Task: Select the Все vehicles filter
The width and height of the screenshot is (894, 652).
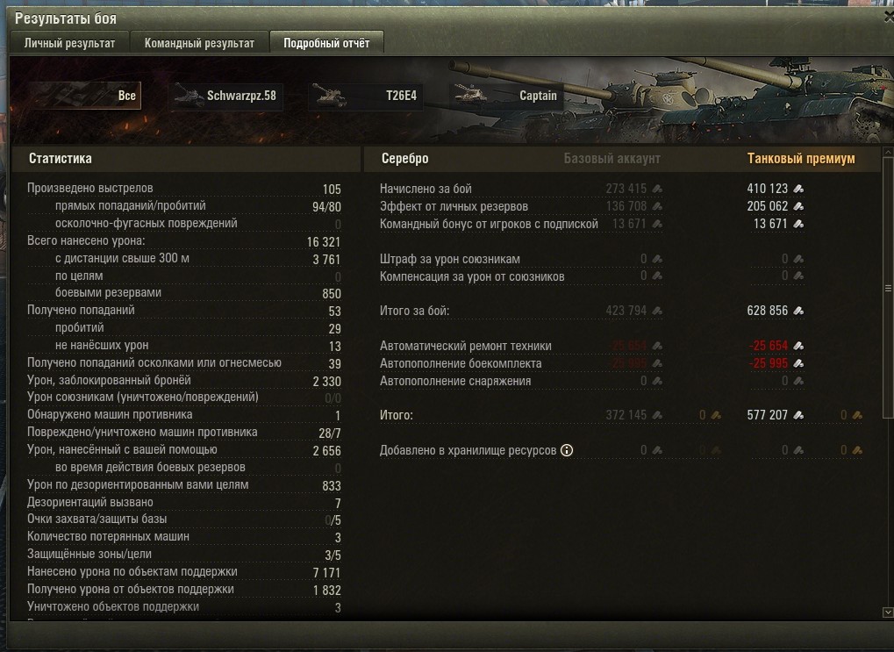Action: click(x=84, y=96)
